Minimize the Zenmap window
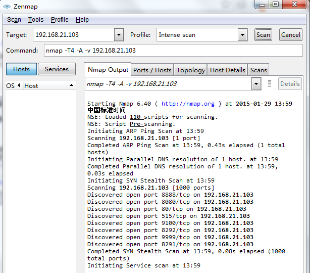Screen dimensions: 310x273 click(x=262, y=5)
